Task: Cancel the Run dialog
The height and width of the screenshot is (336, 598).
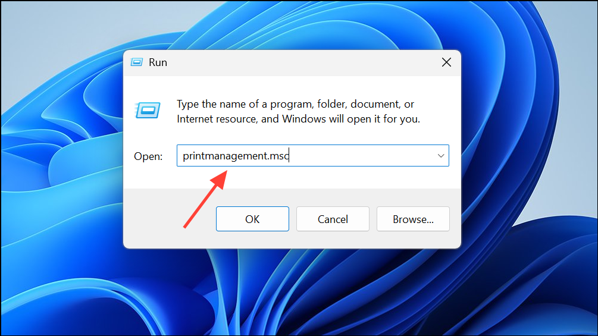Action: [x=333, y=219]
